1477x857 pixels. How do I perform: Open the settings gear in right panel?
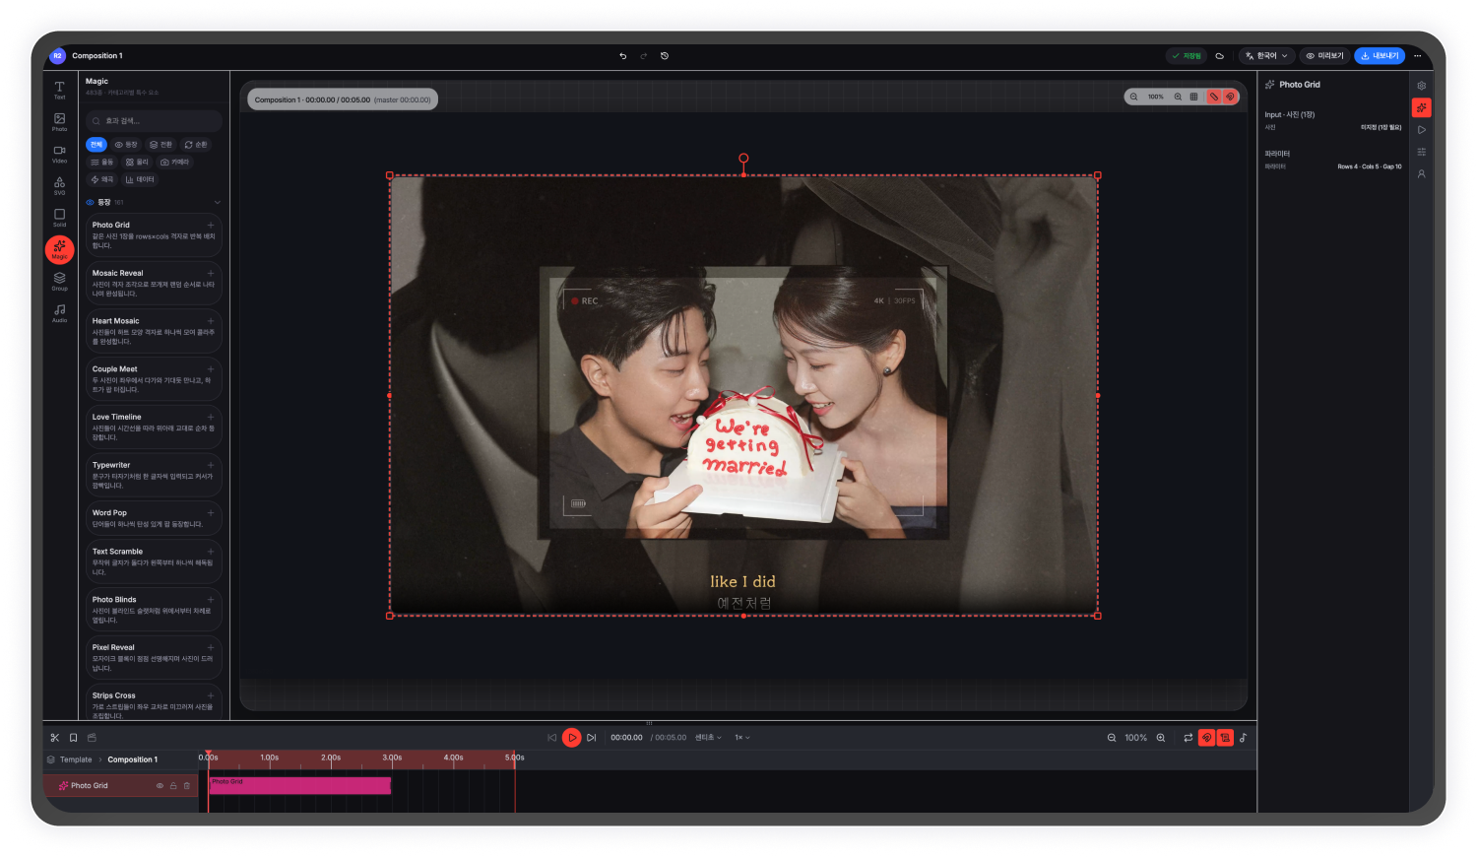pyautogui.click(x=1421, y=86)
